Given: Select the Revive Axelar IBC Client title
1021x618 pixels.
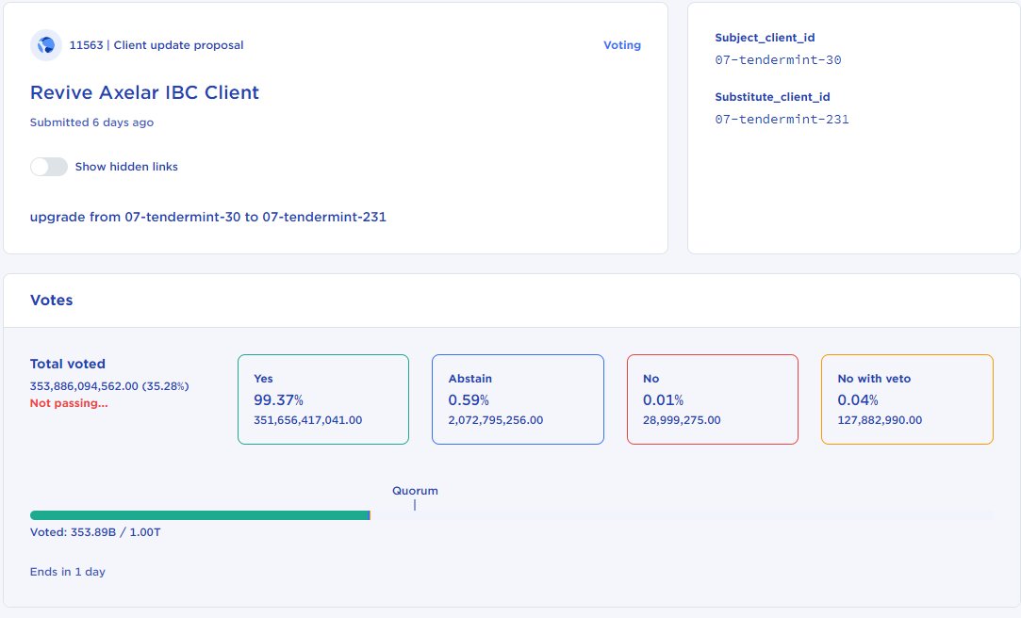Looking at the screenshot, I should tap(144, 92).
